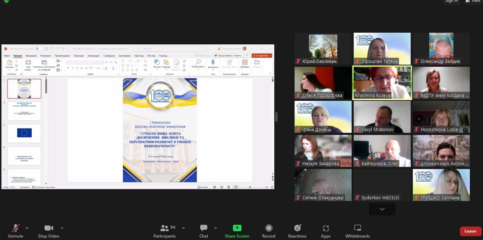Open the Apps icon in toolbar
Viewport: 483px width, 240px height.
tap(326, 228)
